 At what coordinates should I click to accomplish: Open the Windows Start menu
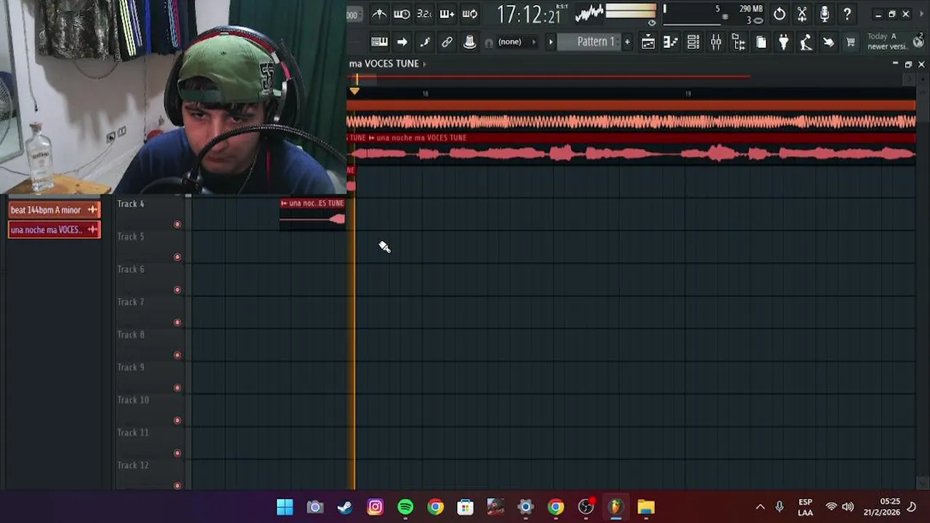pos(285,507)
